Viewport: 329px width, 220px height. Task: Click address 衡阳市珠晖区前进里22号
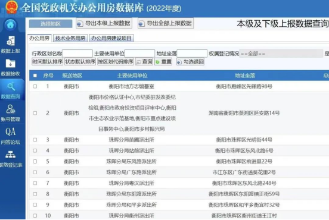[x=244, y=161]
